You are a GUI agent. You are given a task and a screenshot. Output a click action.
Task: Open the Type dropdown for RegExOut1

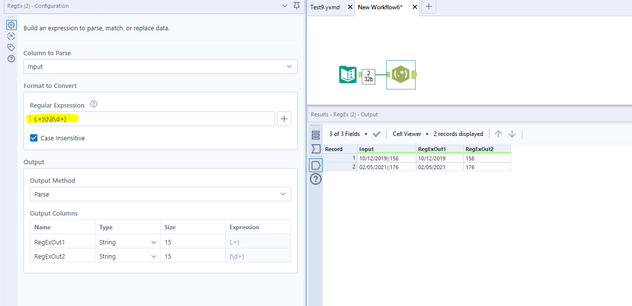coord(154,241)
